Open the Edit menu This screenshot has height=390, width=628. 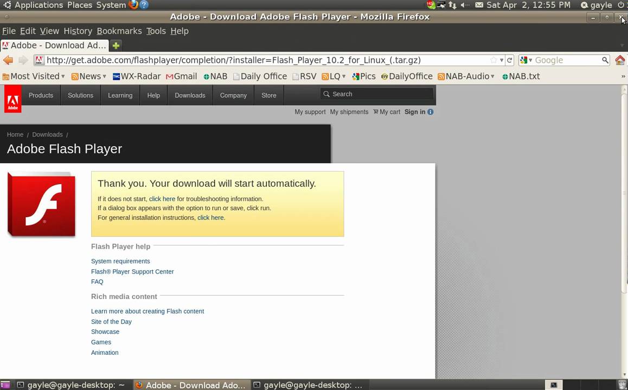pyautogui.click(x=28, y=31)
